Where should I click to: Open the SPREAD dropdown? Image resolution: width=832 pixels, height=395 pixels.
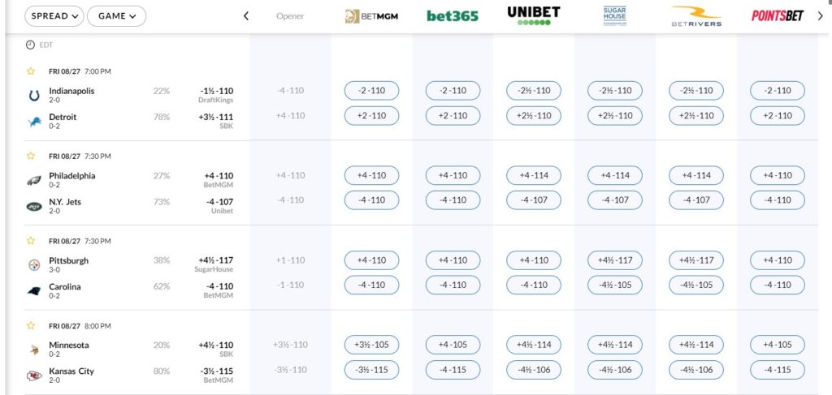[54, 16]
